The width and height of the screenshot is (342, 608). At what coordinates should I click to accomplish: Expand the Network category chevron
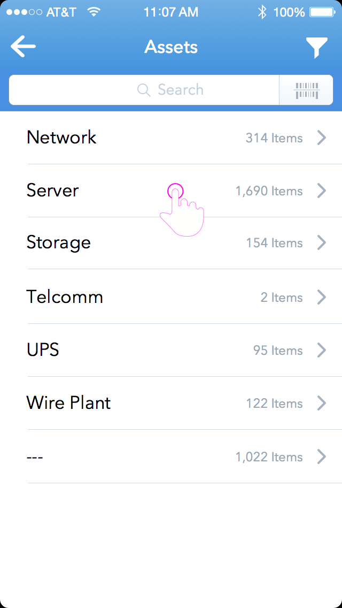[x=322, y=138]
